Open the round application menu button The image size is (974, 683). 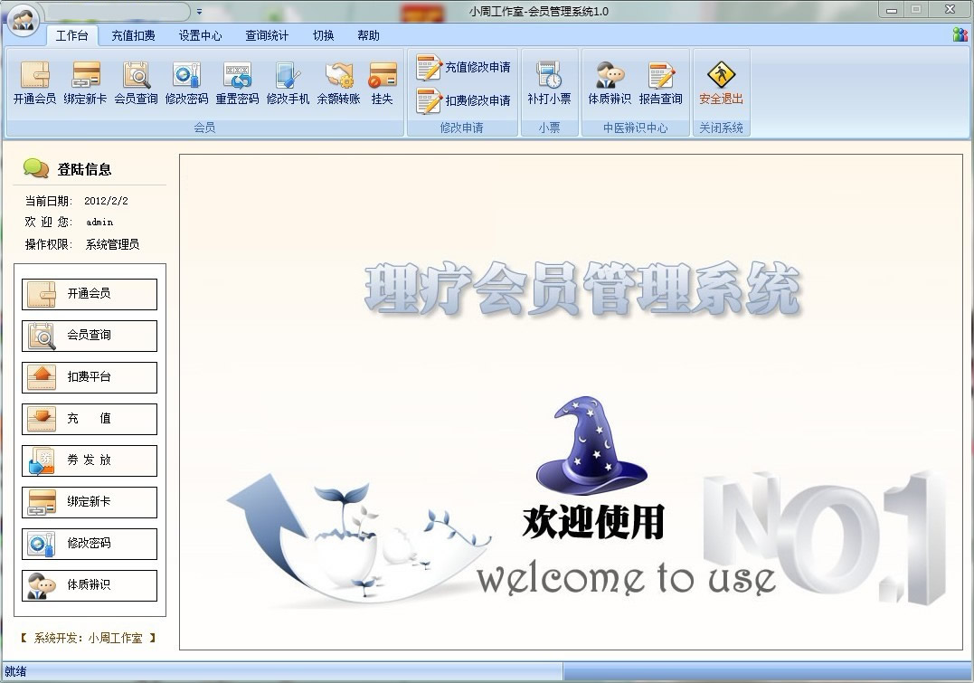tap(23, 19)
